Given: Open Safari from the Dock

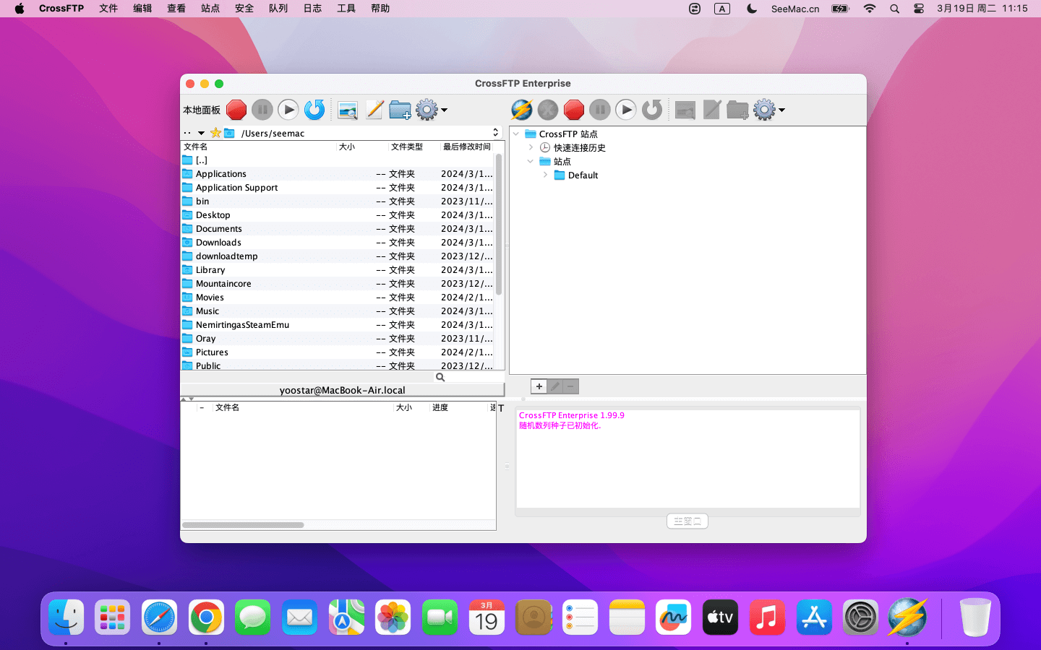Looking at the screenshot, I should click(x=159, y=617).
